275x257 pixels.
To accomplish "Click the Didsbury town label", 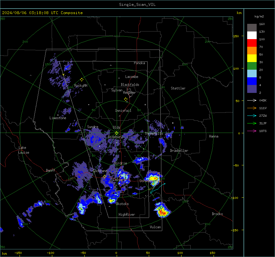I will (115, 137).
